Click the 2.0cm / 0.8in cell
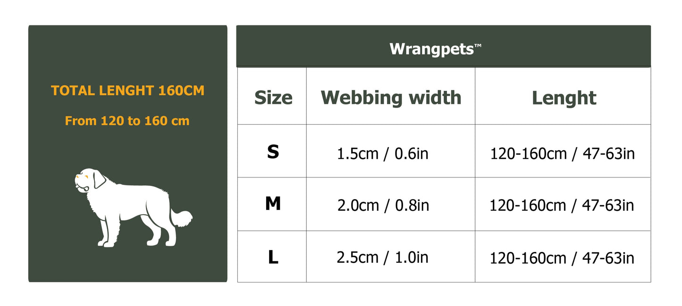Viewport: 682px width, 306px height. (x=383, y=206)
